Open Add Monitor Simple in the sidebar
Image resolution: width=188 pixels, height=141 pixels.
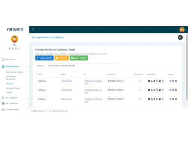click(x=14, y=72)
